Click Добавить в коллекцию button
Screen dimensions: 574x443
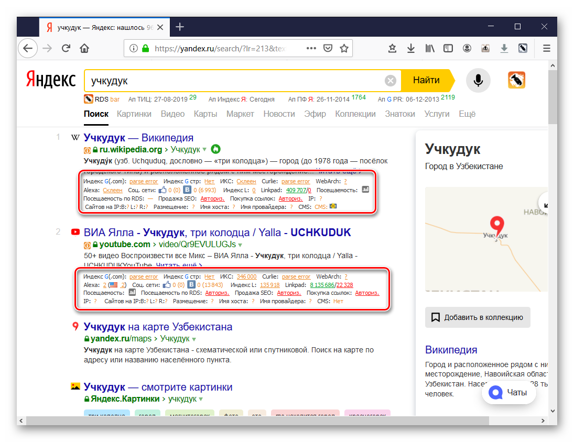coord(477,317)
